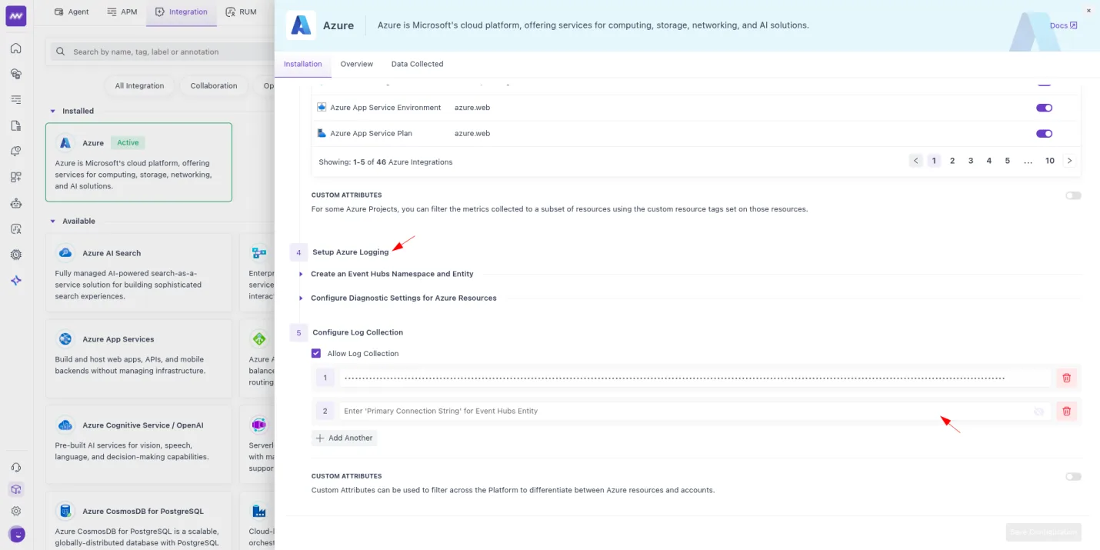Click the list lines icon in the sidebar
Screen dimensions: 1100x550
tap(16, 100)
